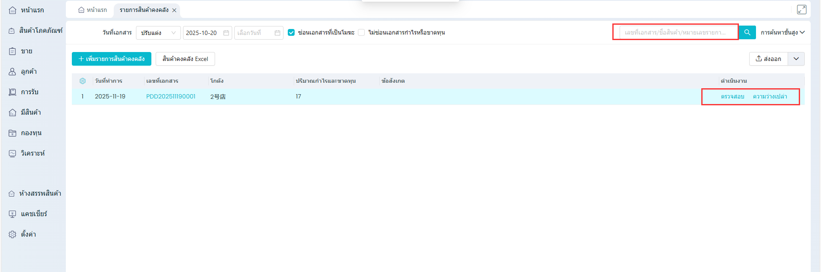The height and width of the screenshot is (272, 821).
Task: Expand การค้นหาขั้นสูง advanced search
Action: 783,32
